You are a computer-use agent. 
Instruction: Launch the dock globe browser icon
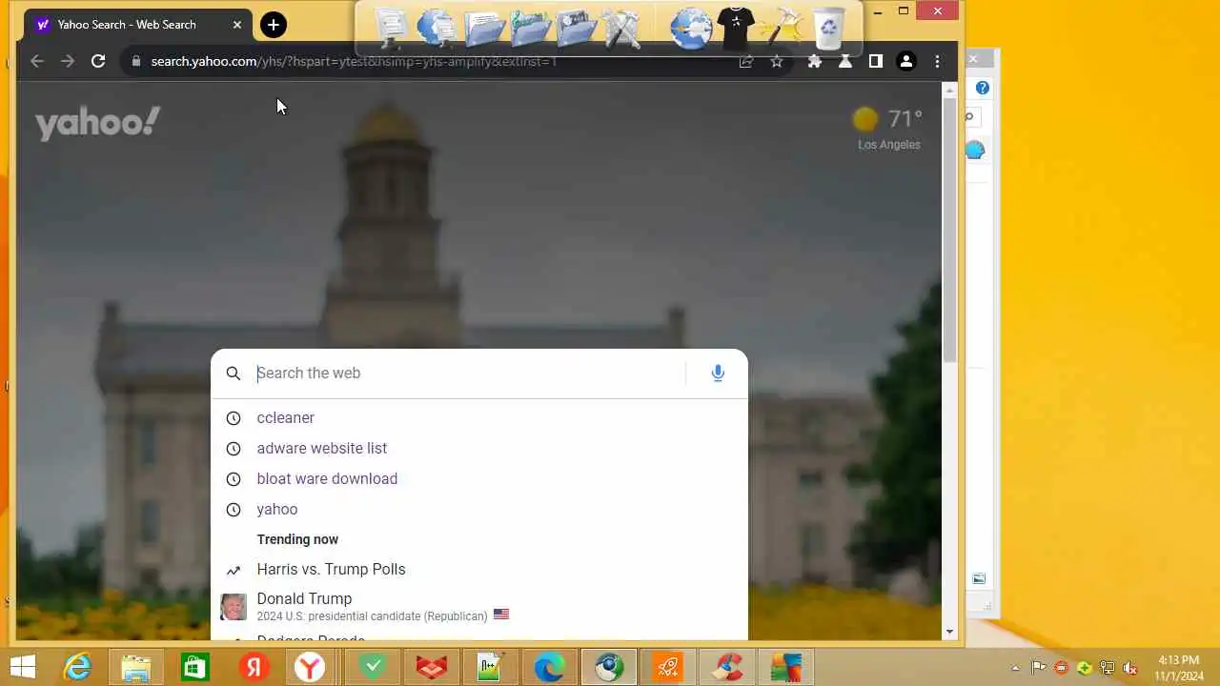[x=690, y=27]
